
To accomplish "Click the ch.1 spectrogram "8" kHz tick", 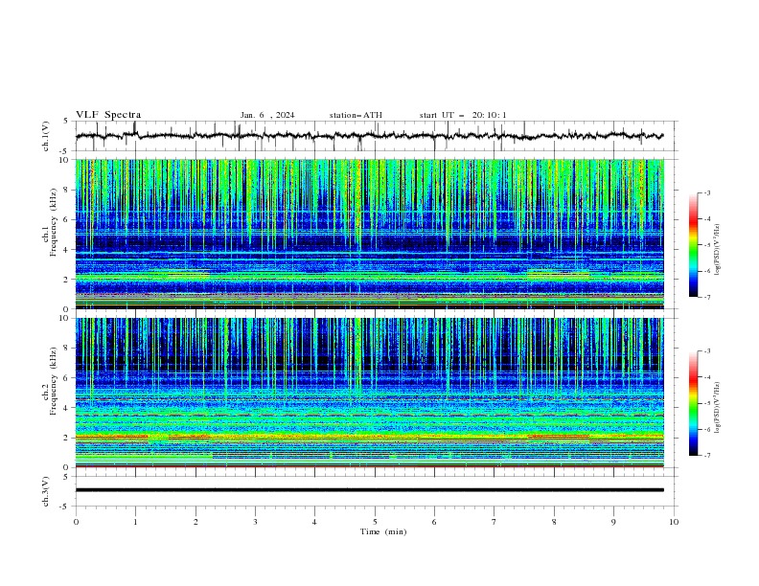I will pos(67,190).
